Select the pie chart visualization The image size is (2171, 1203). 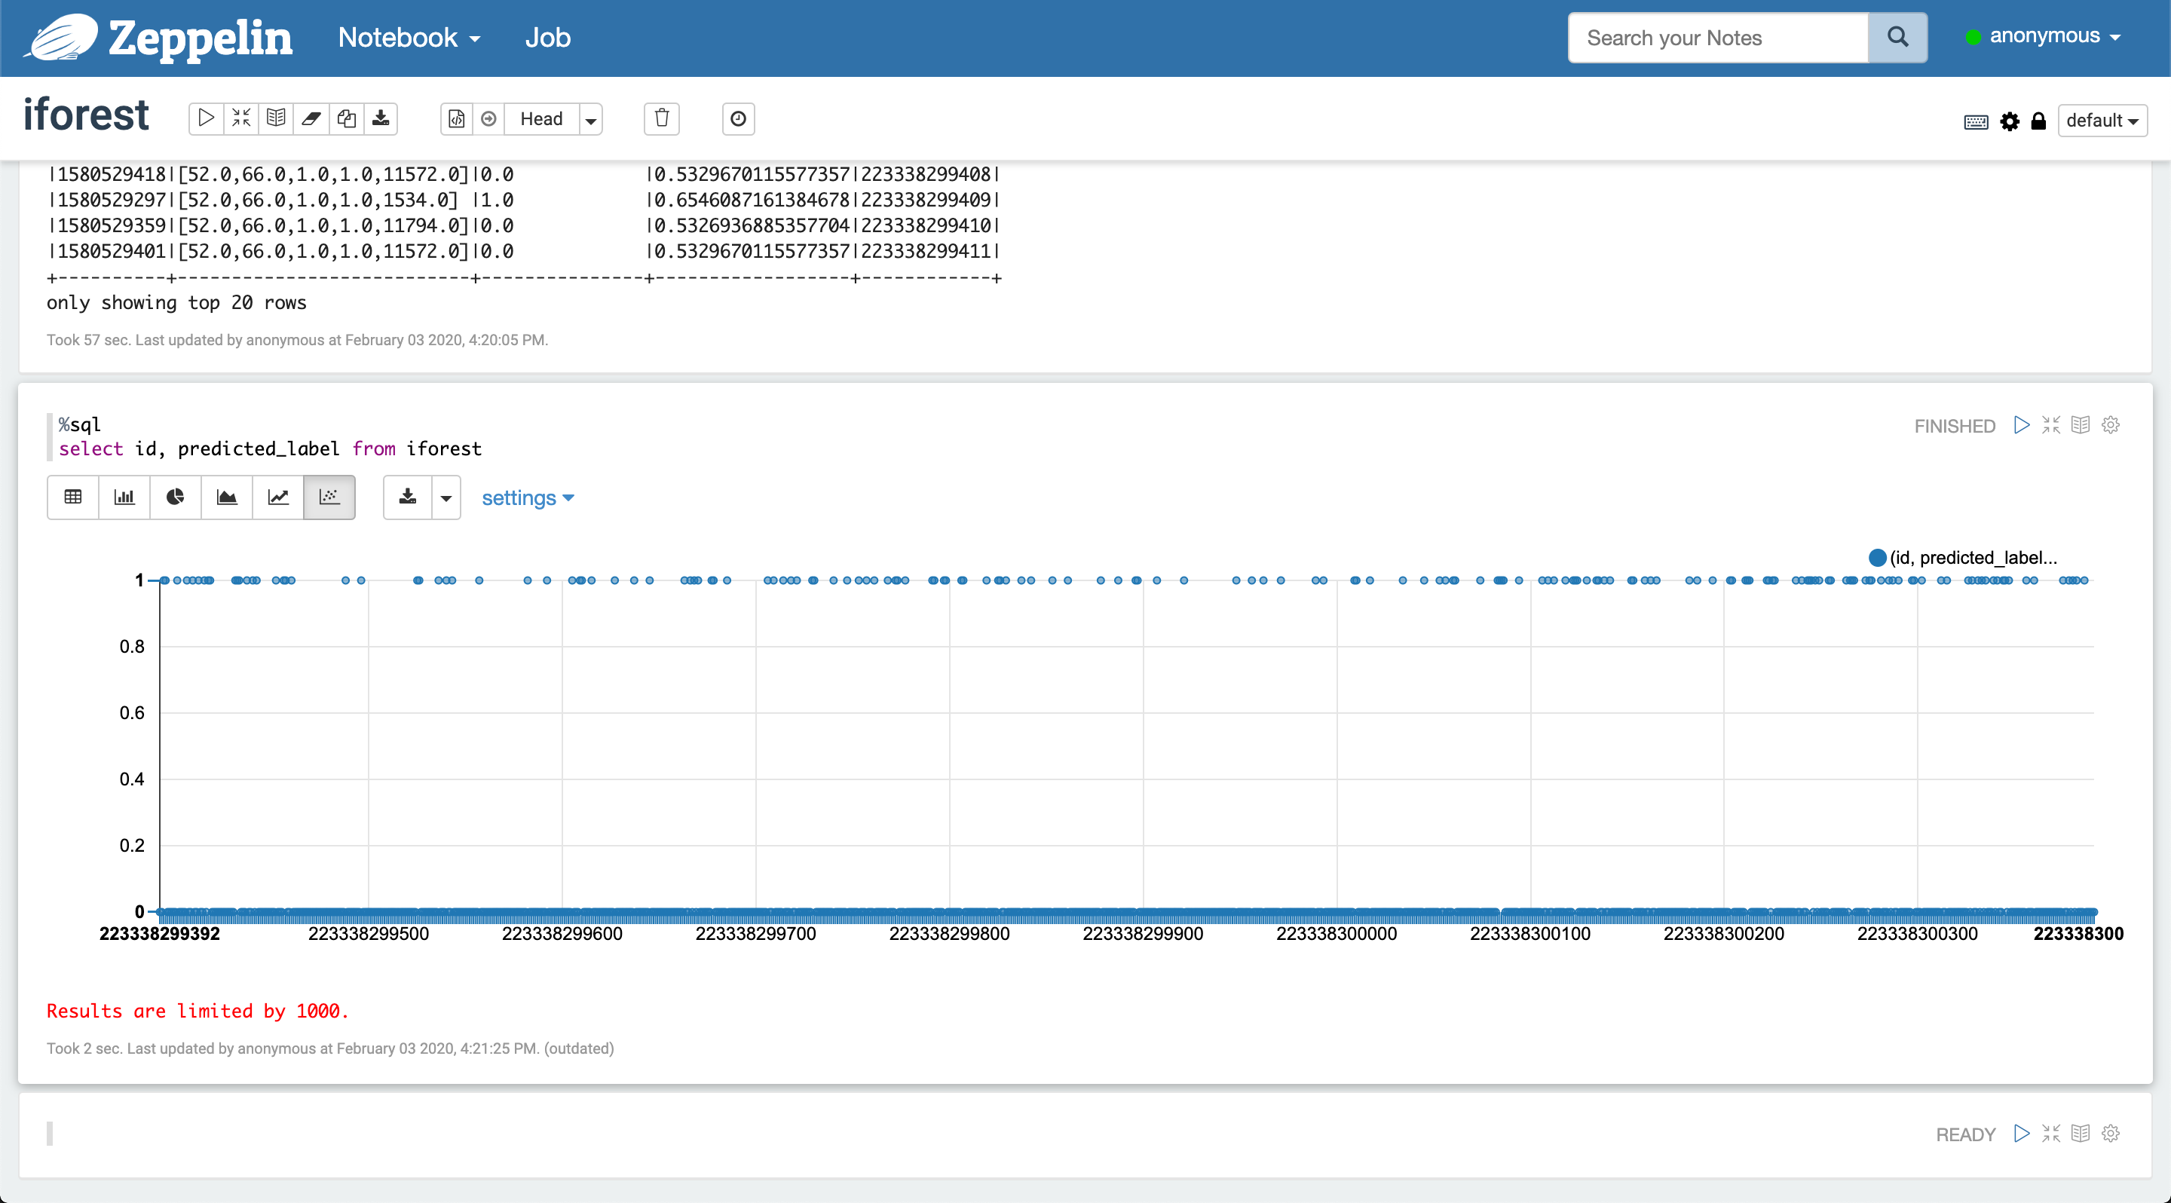(174, 497)
